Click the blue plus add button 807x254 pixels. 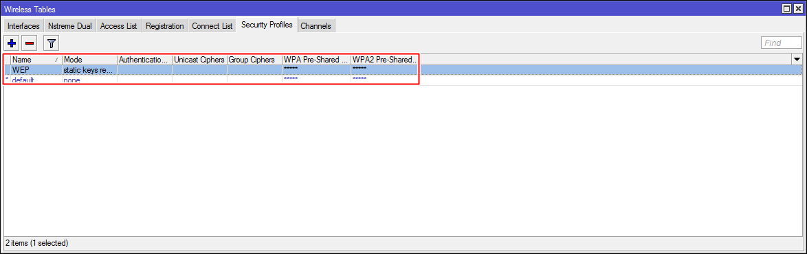tap(11, 43)
